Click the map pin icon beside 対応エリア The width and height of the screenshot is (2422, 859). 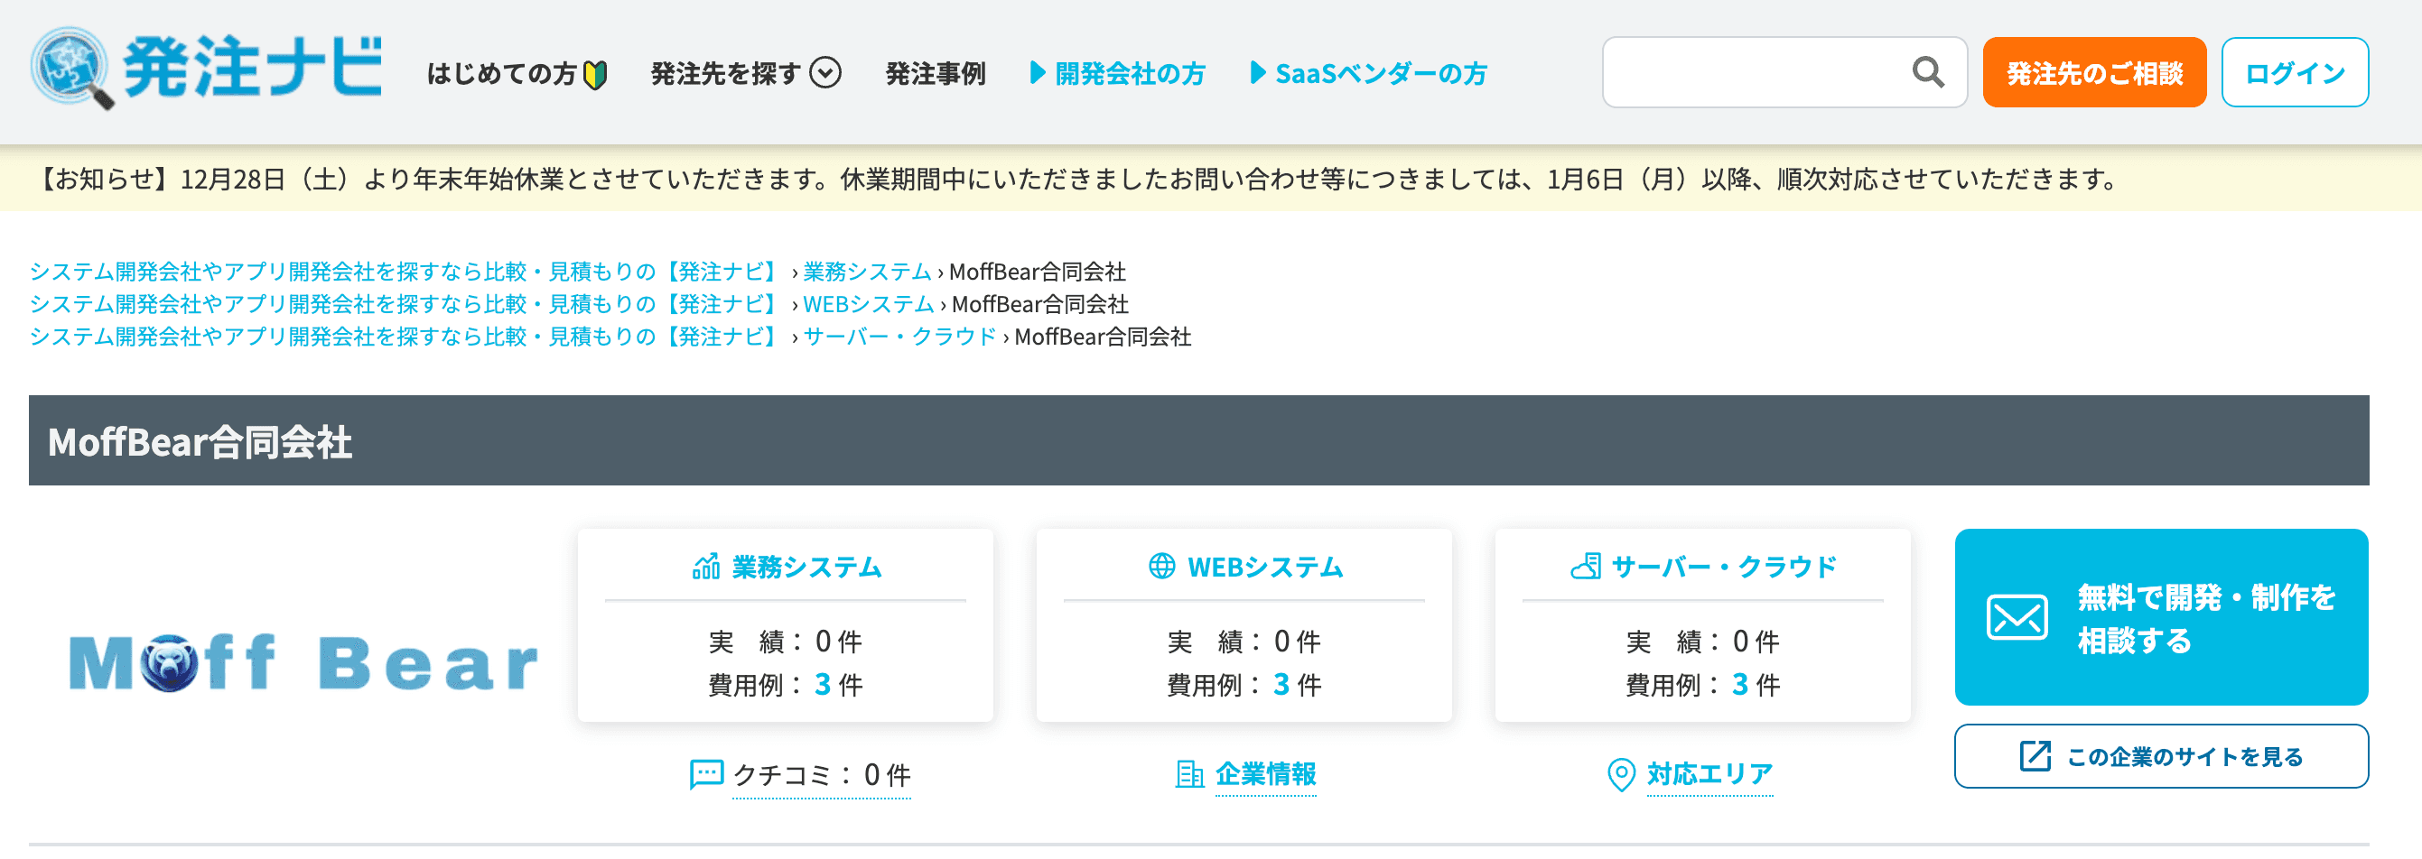1620,774
